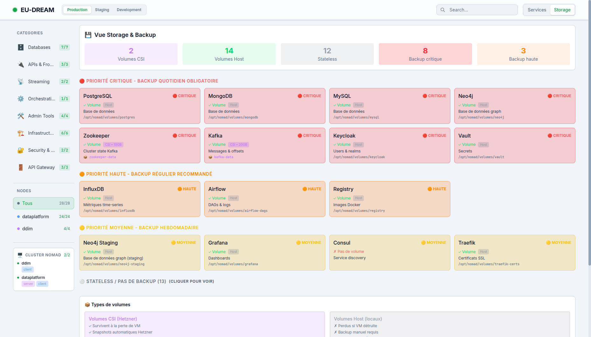591x337 pixels.
Task: Click the Admin Tools wrench icon
Action: tap(21, 116)
